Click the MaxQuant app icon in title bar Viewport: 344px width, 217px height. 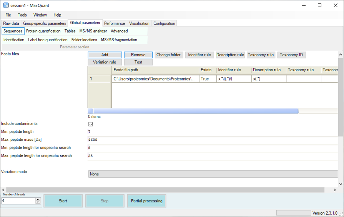[x=6, y=5]
